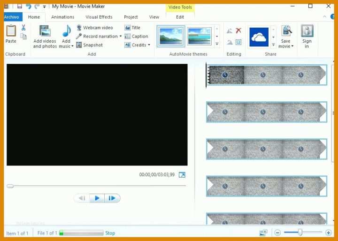
Task: Expand Save movie dropdown arrow
Action: [292, 46]
